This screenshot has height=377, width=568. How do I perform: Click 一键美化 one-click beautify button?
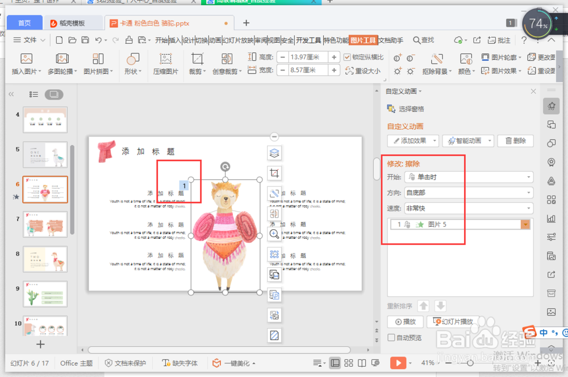pyautogui.click(x=233, y=363)
